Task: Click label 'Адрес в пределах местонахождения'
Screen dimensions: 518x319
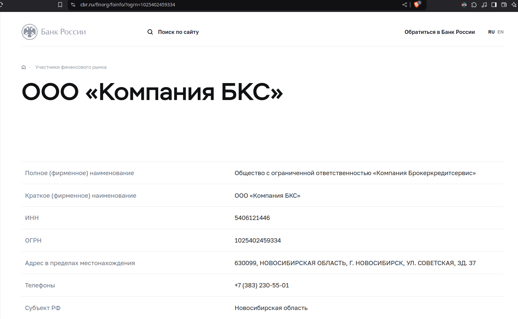Action: tap(80, 263)
